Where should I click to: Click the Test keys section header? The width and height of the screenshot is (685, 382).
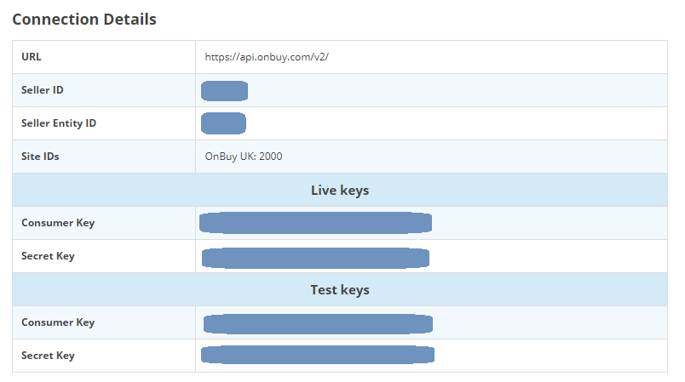(x=339, y=289)
